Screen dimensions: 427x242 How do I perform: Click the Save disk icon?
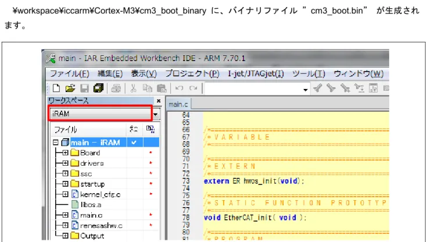coord(84,88)
